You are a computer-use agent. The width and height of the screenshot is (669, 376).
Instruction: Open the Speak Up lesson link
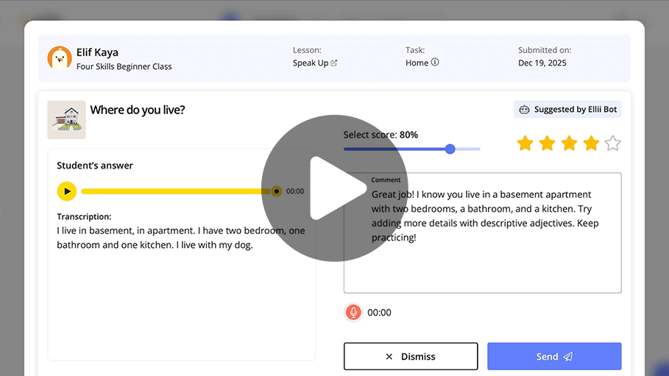click(315, 63)
